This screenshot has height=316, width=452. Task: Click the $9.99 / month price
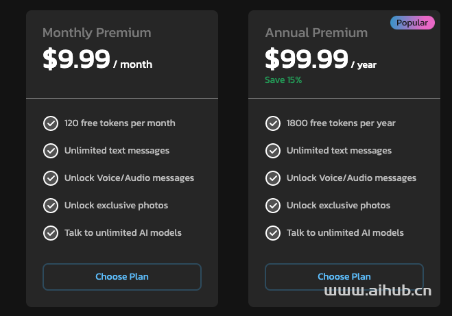pyautogui.click(x=97, y=59)
